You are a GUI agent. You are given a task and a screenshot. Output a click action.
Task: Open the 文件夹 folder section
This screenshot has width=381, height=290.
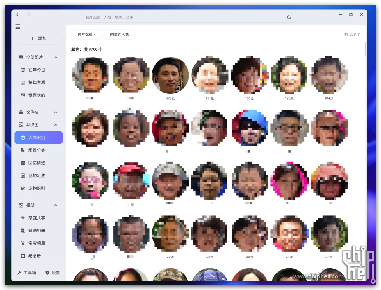point(32,112)
